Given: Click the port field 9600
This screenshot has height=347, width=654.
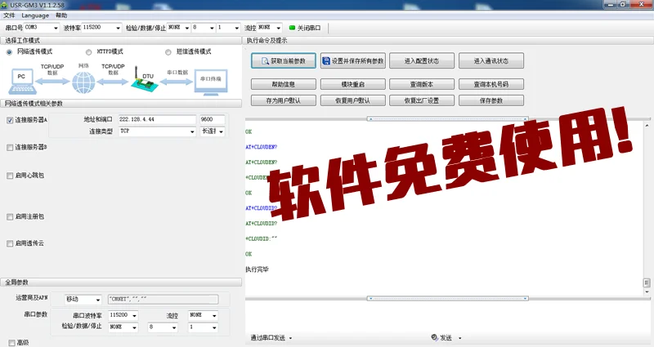Looking at the screenshot, I should click(213, 119).
